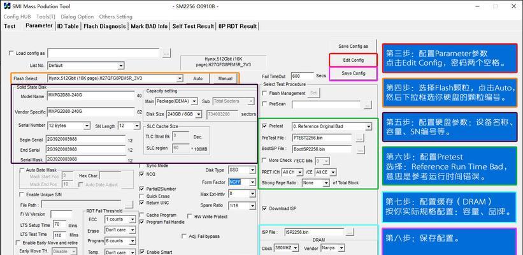Click Manual flash select button
The width and height of the screenshot is (523, 255).
pyautogui.click(x=225, y=79)
